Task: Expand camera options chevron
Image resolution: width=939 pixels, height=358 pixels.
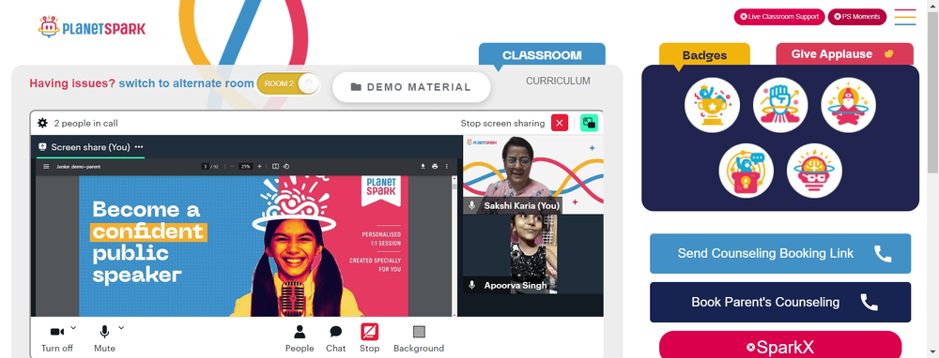Action: [73, 327]
